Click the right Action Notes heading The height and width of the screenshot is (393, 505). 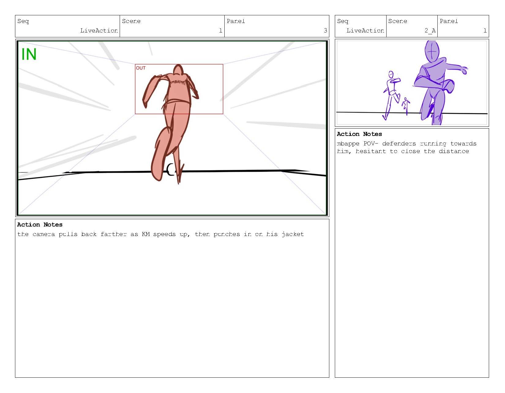360,134
